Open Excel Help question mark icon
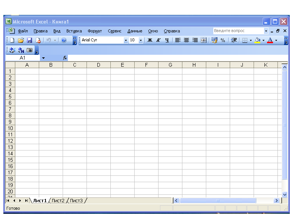The height and width of the screenshot is (222, 298). point(64,41)
